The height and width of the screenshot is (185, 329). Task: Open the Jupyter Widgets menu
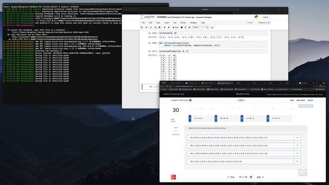click(193, 23)
